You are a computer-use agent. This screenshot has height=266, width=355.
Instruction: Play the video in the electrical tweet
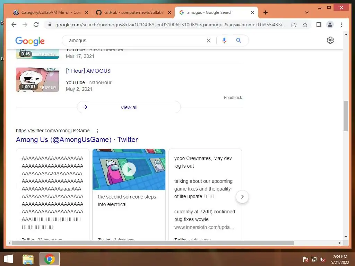(x=129, y=169)
